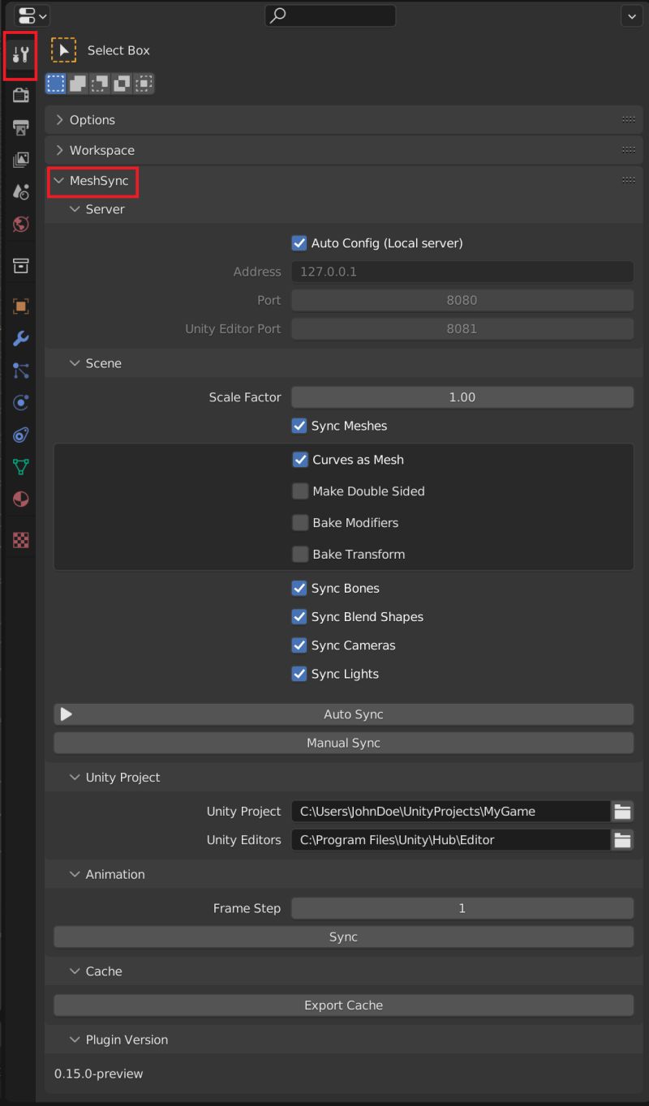The height and width of the screenshot is (1106, 649).
Task: Open the Render properties tab
Action: point(20,95)
